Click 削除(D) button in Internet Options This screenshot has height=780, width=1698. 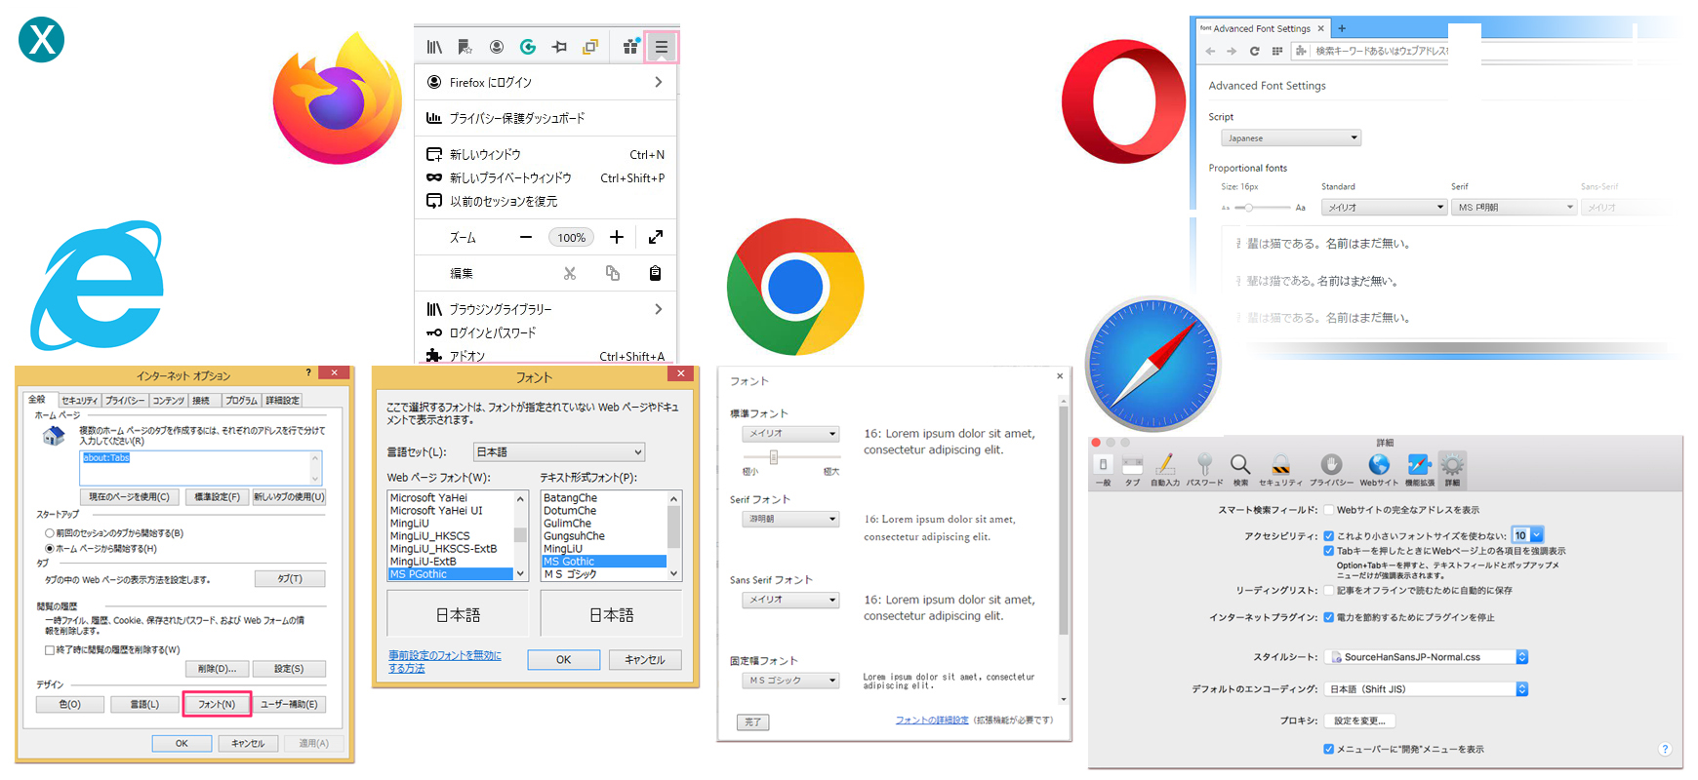pyautogui.click(x=217, y=669)
